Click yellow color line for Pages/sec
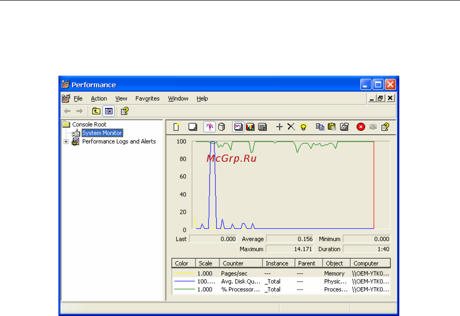 (184, 273)
